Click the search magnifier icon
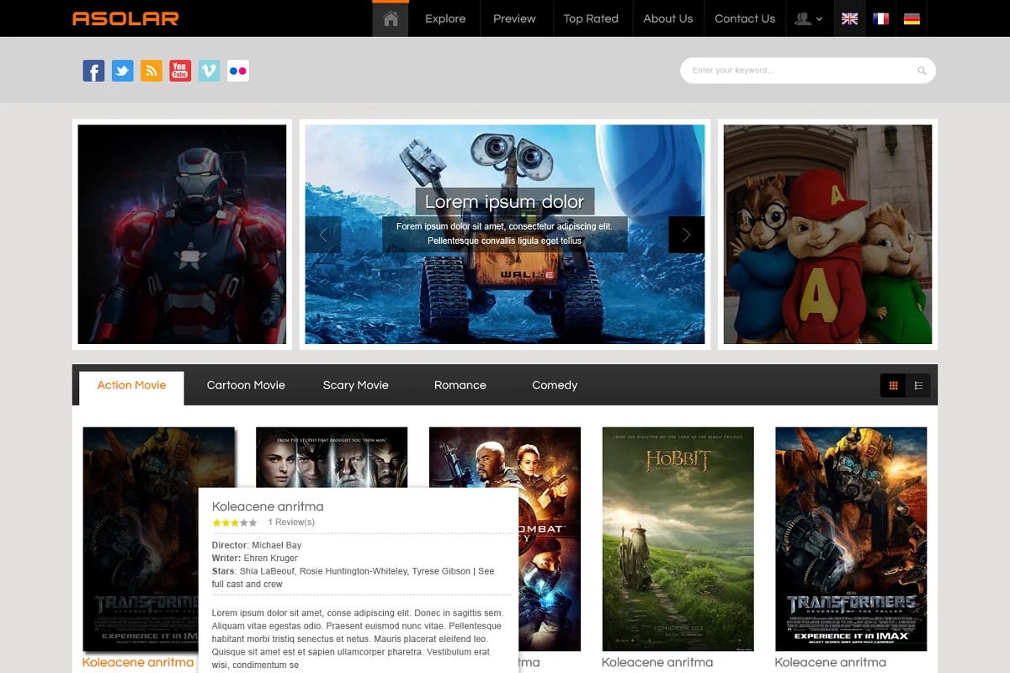The image size is (1010, 673). pos(922,71)
